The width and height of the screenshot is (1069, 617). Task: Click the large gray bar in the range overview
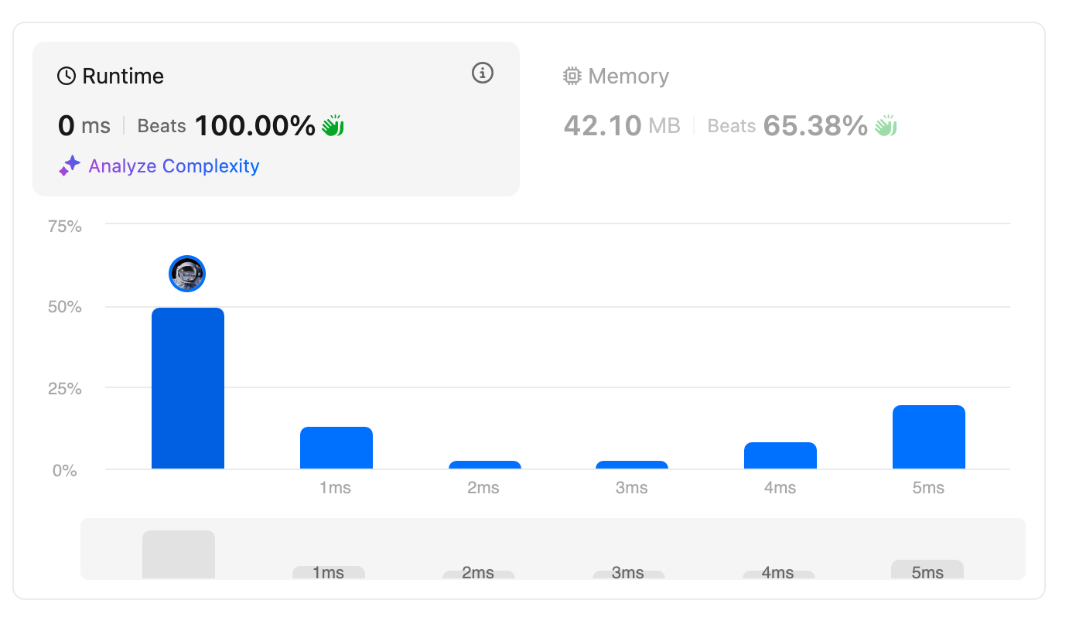pos(179,554)
